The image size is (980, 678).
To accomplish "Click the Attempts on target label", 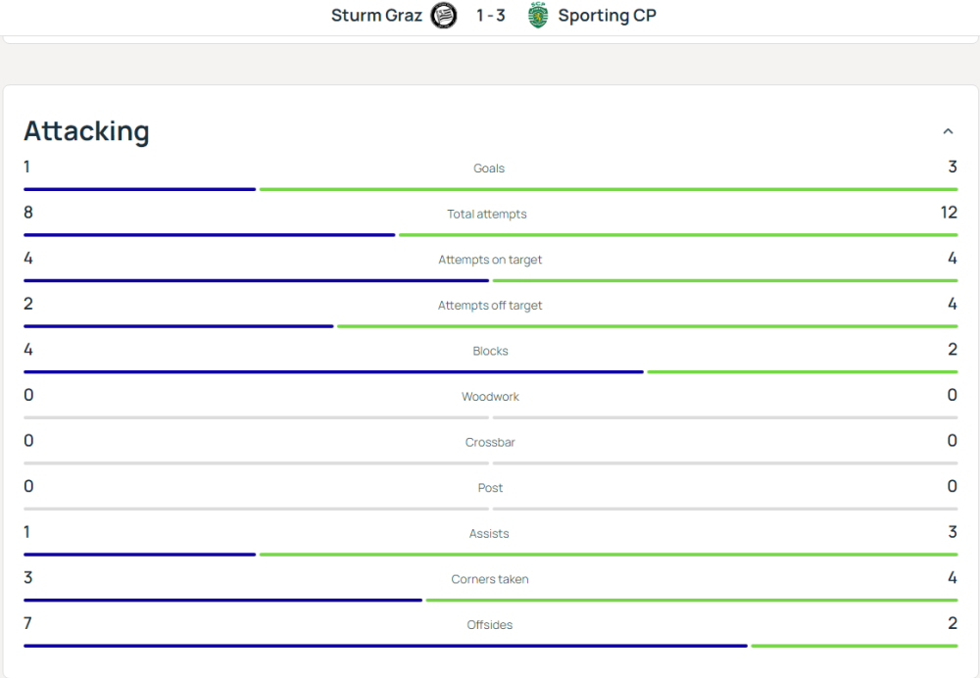I will click(490, 260).
